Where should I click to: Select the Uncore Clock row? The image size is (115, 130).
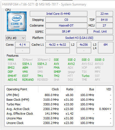pos(59,123)
